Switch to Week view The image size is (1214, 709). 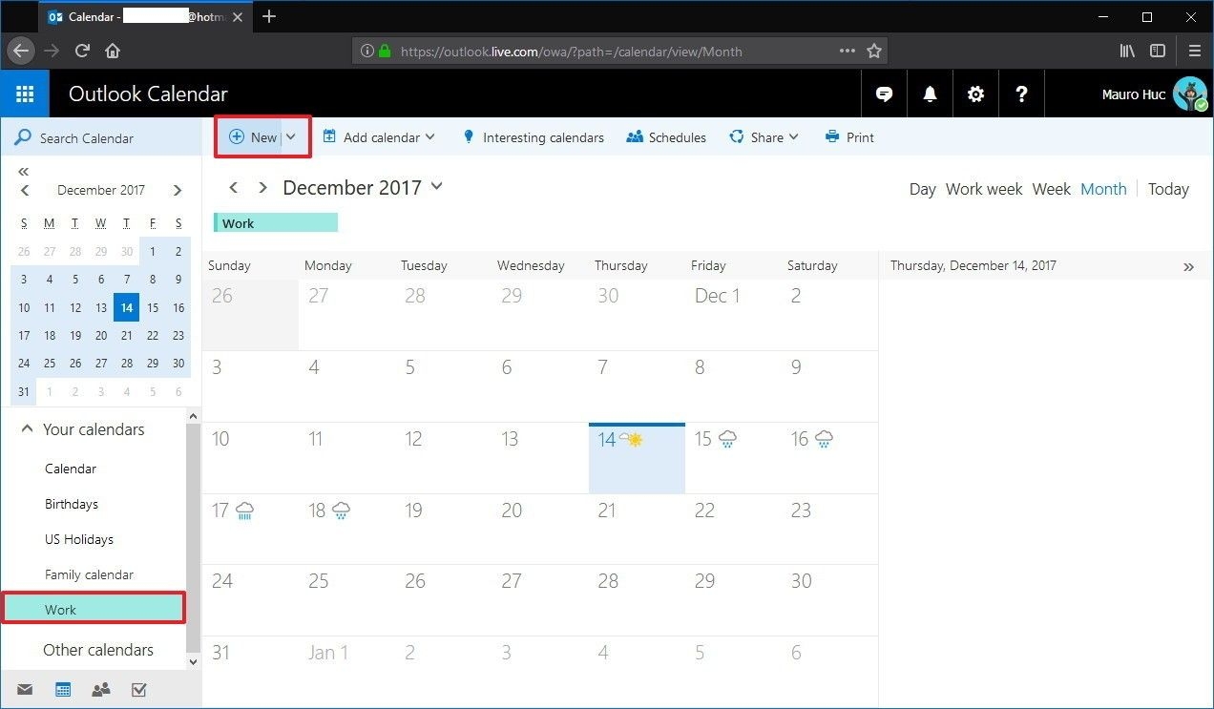(1052, 189)
